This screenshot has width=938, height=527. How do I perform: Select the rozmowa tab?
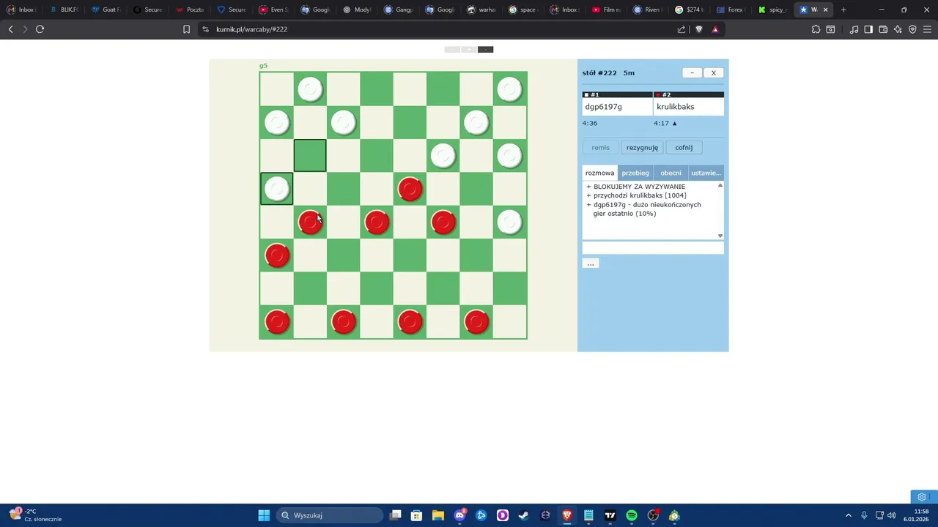pyautogui.click(x=599, y=173)
